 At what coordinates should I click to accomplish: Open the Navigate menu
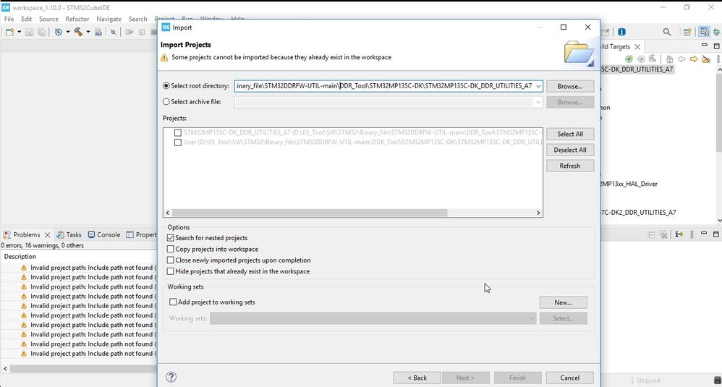pos(109,19)
